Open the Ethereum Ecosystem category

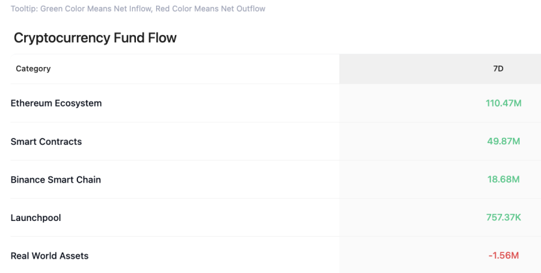coord(56,103)
